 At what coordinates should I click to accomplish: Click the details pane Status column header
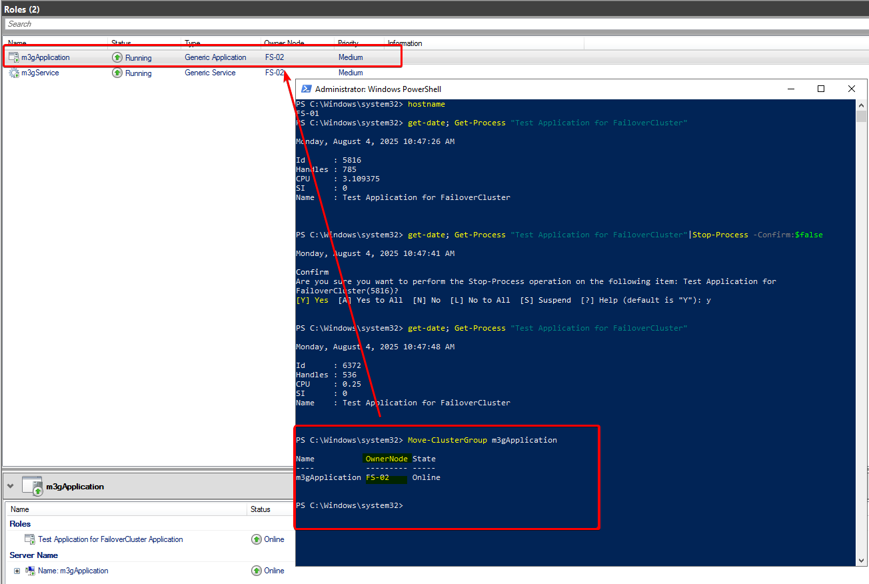point(271,509)
